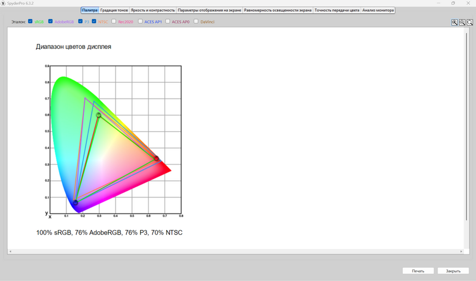Click the zoom in magnifier icon
This screenshot has height=281, width=476.
coord(454,22)
